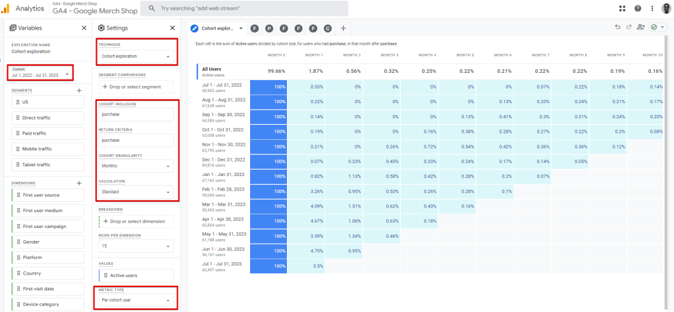The width and height of the screenshot is (674, 312).
Task: Click the Cohort Inclusion purchase field
Action: [136, 114]
